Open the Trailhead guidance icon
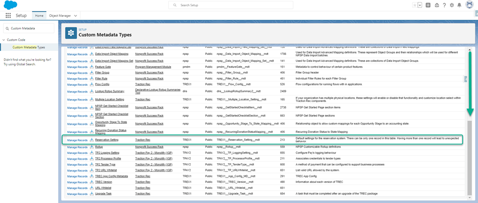478x203 pixels. pos(436,5)
